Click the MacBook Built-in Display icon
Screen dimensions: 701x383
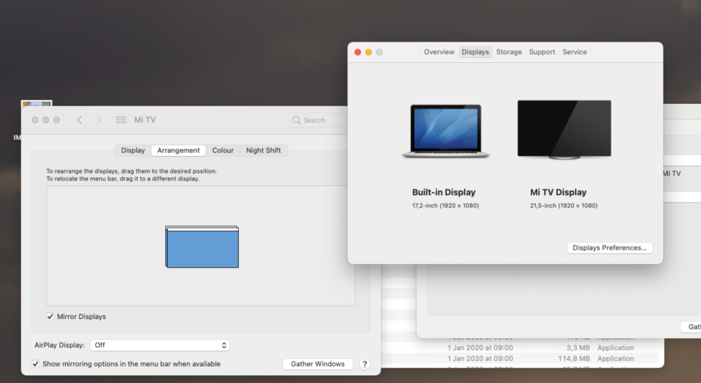446,131
